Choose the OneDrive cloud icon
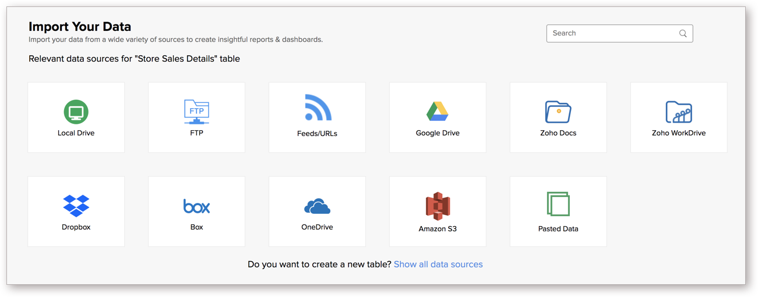Image resolution: width=758 pixels, height=297 pixels. pyautogui.click(x=317, y=206)
